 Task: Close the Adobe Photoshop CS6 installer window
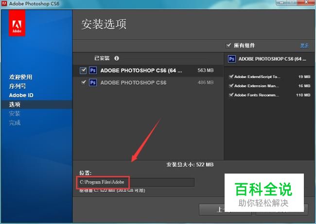pyautogui.click(x=306, y=2)
